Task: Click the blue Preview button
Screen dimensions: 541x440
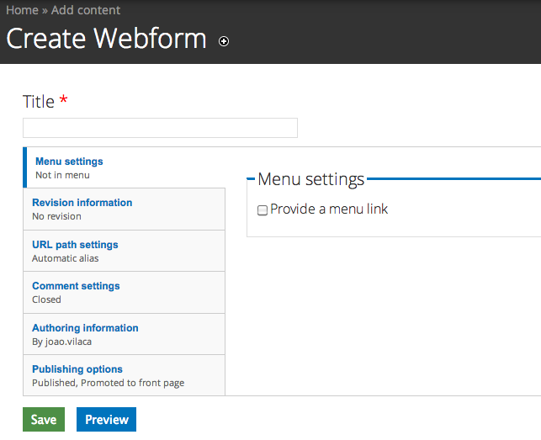Action: [106, 419]
